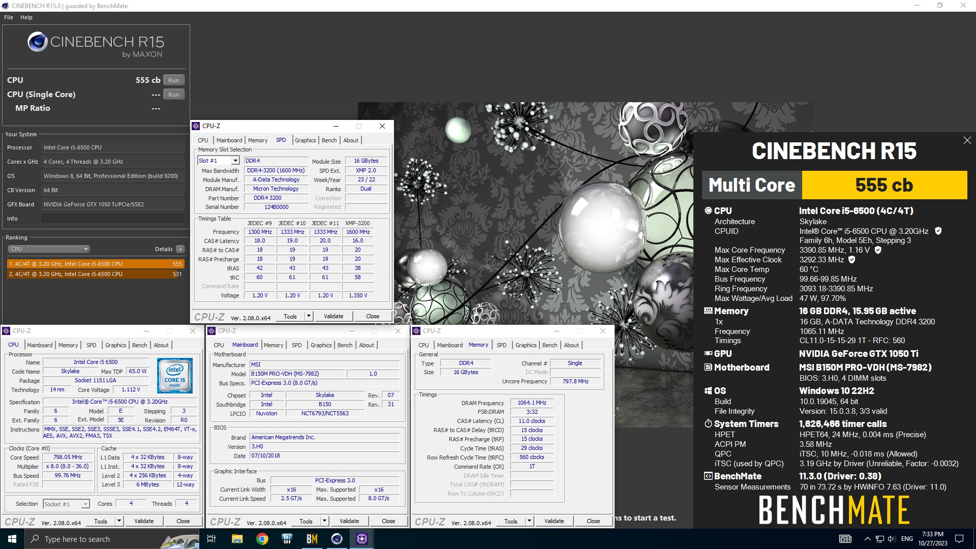Switch to Cinebench in the taskbar
976x549 pixels.
coord(337,539)
